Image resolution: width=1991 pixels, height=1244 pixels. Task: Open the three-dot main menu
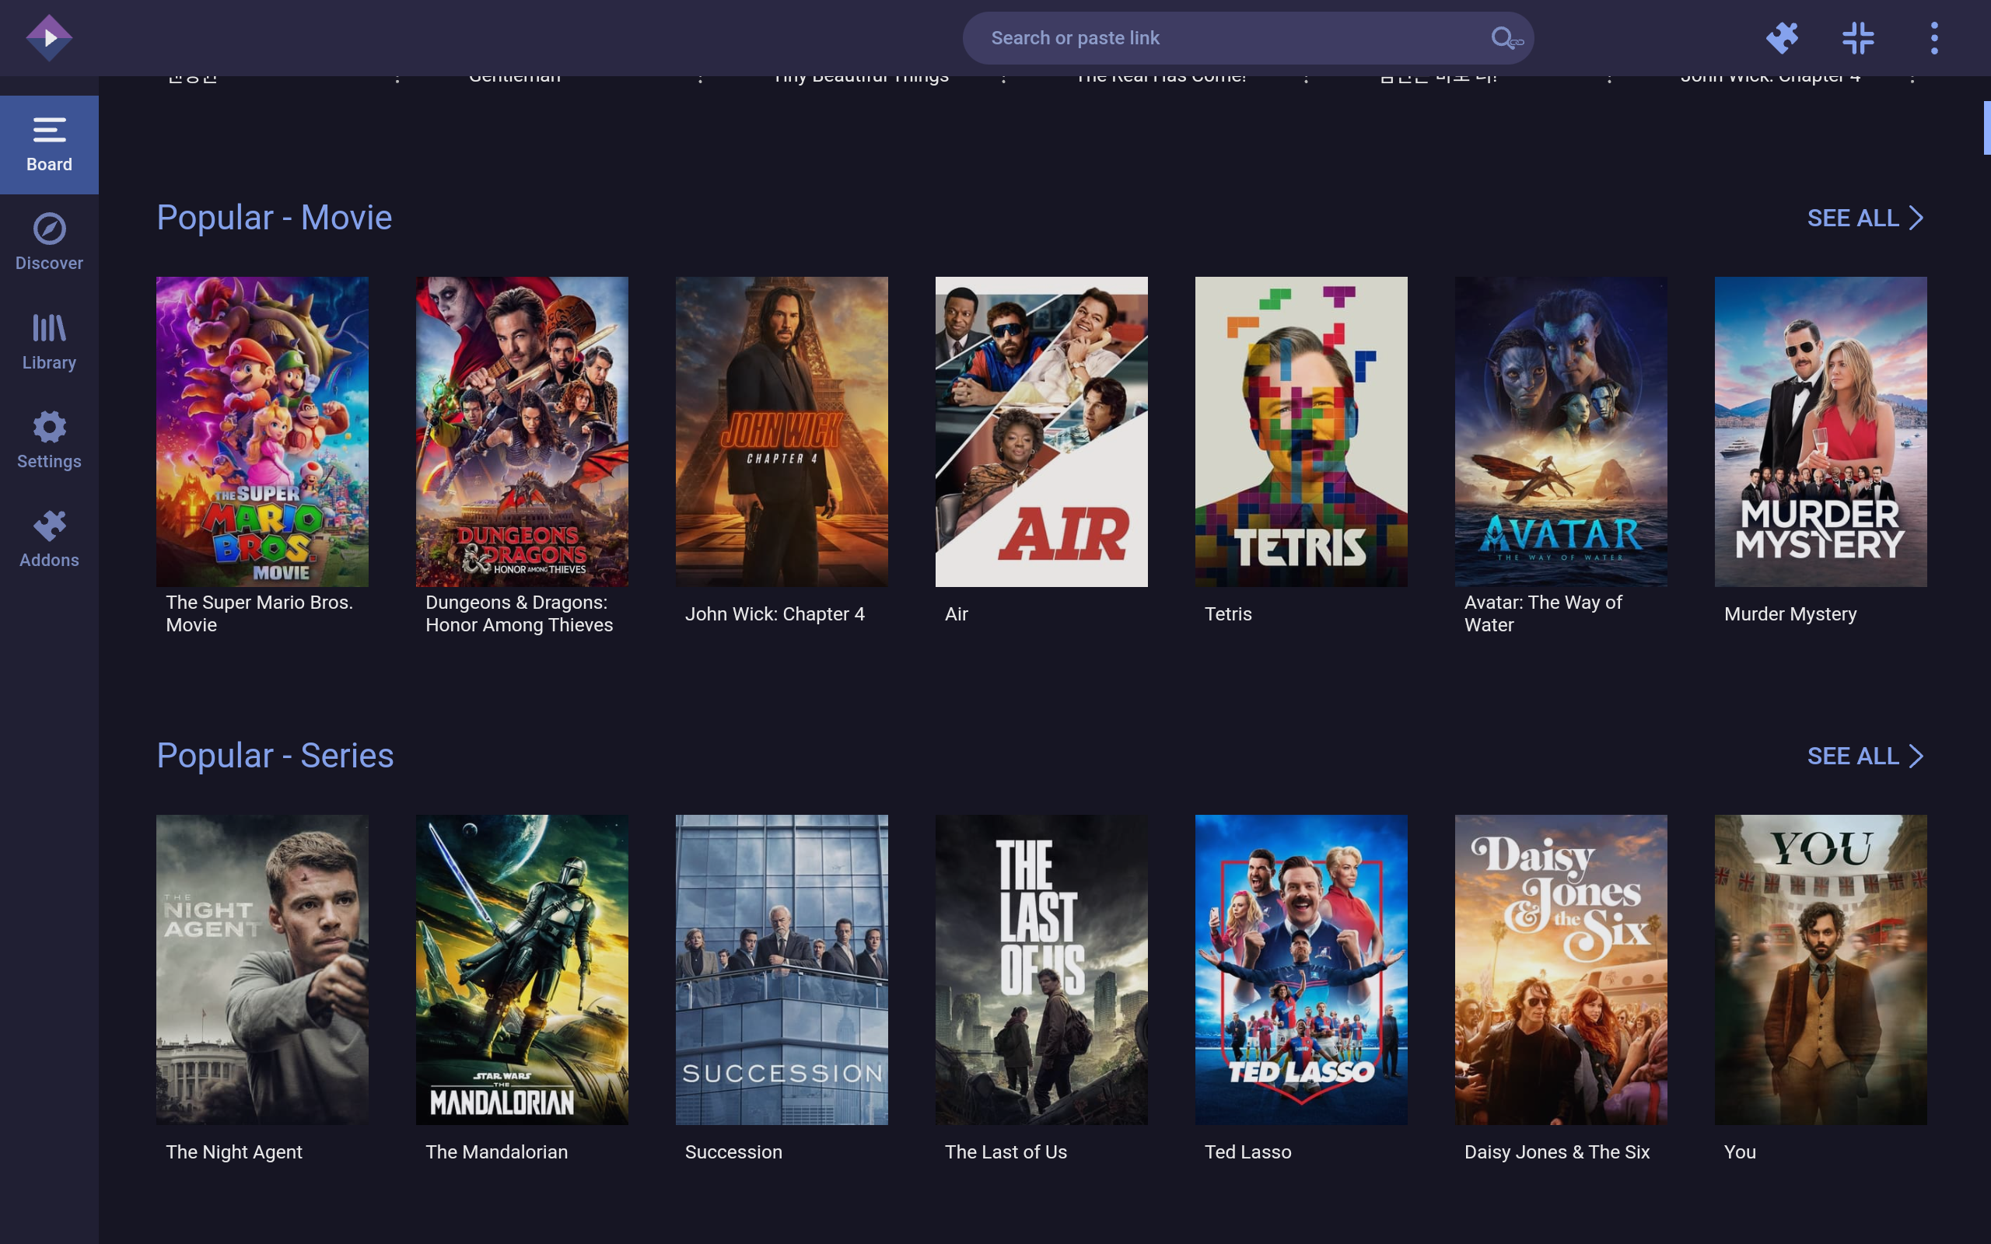coord(1934,38)
